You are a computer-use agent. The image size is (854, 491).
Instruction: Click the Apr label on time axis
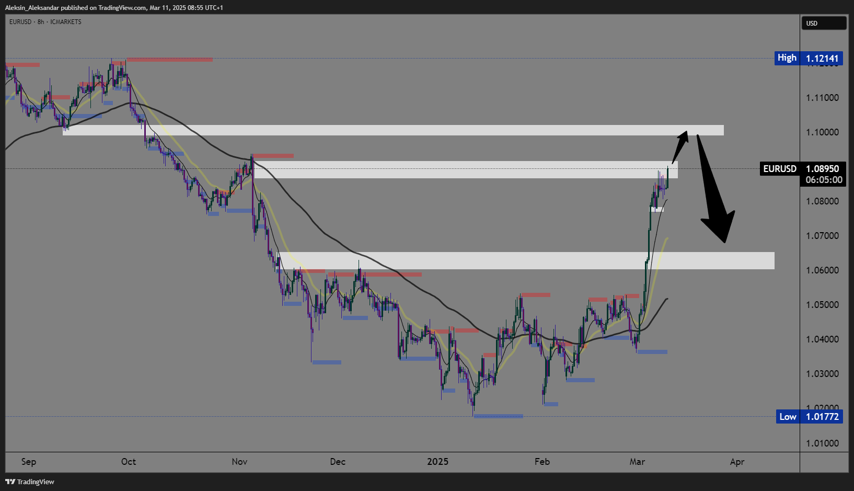click(737, 462)
